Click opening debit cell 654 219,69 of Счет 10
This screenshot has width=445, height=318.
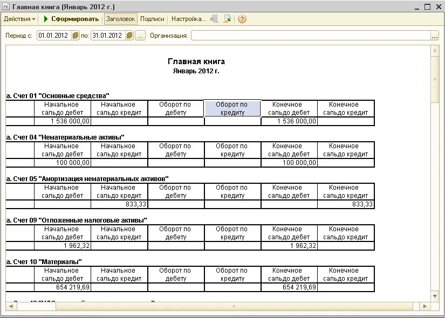[63, 287]
